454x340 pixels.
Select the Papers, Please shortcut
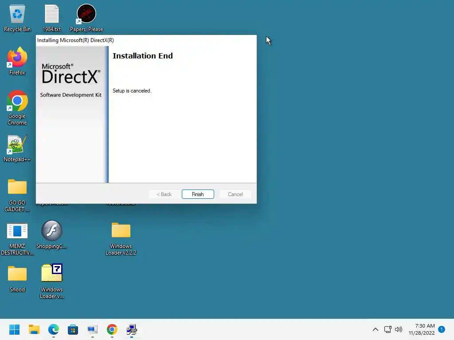click(86, 18)
